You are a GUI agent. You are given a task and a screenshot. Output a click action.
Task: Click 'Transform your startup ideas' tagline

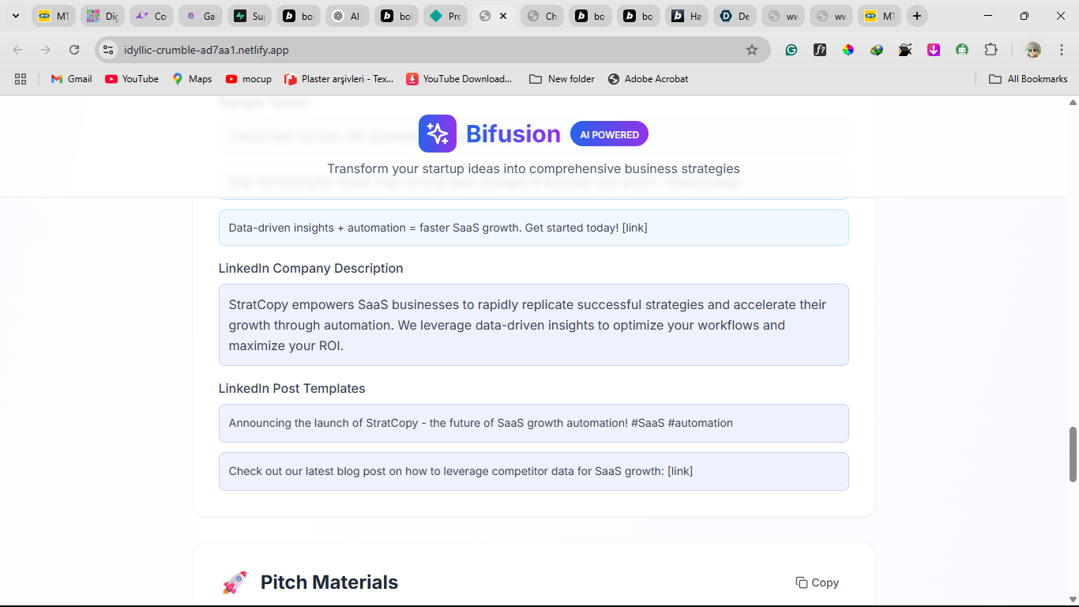click(534, 168)
